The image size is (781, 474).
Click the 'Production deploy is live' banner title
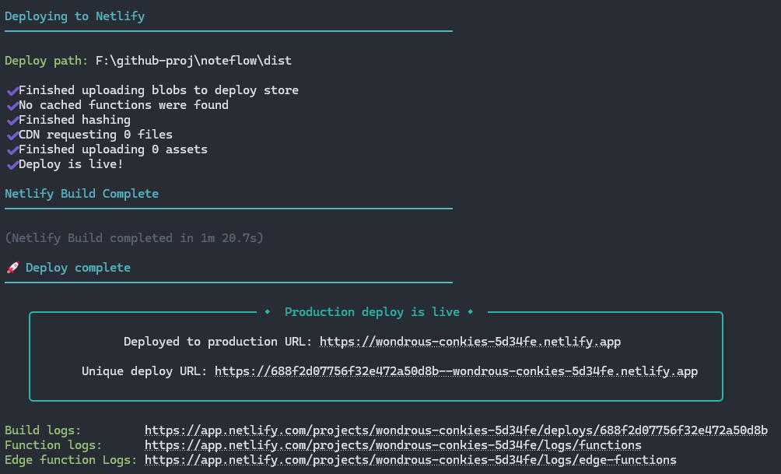pyautogui.click(x=372, y=312)
